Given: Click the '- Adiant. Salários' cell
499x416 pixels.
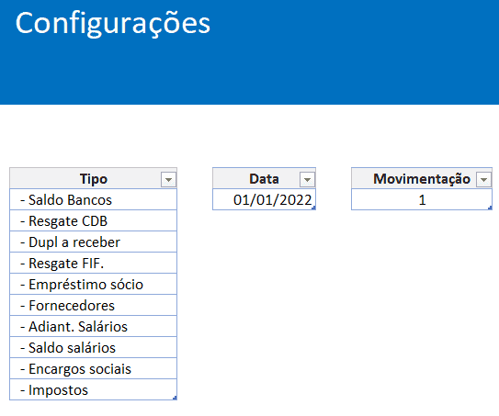Looking at the screenshot, I should 93,326.
